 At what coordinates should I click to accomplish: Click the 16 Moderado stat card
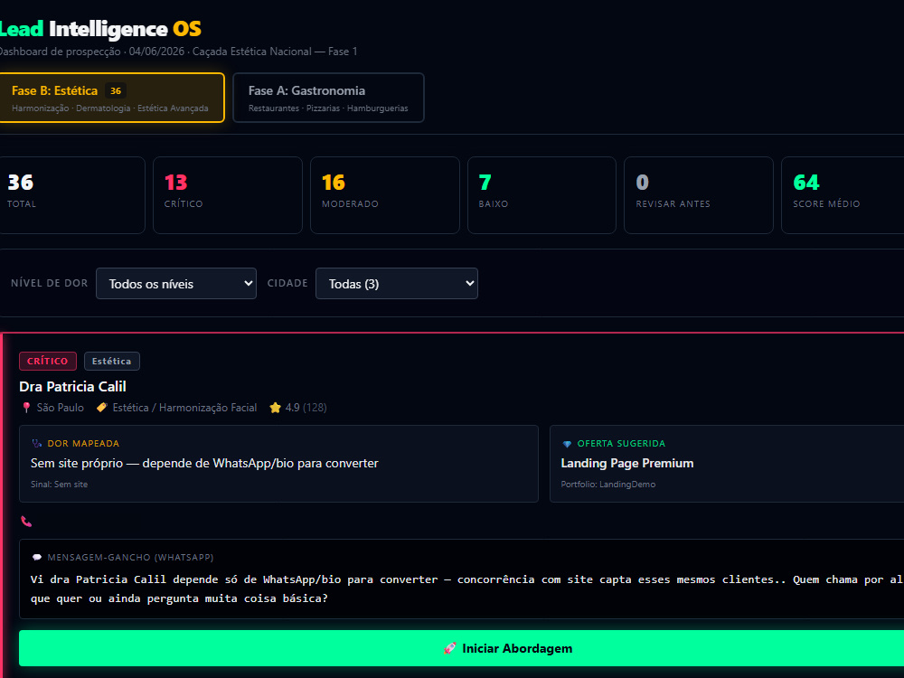384,195
